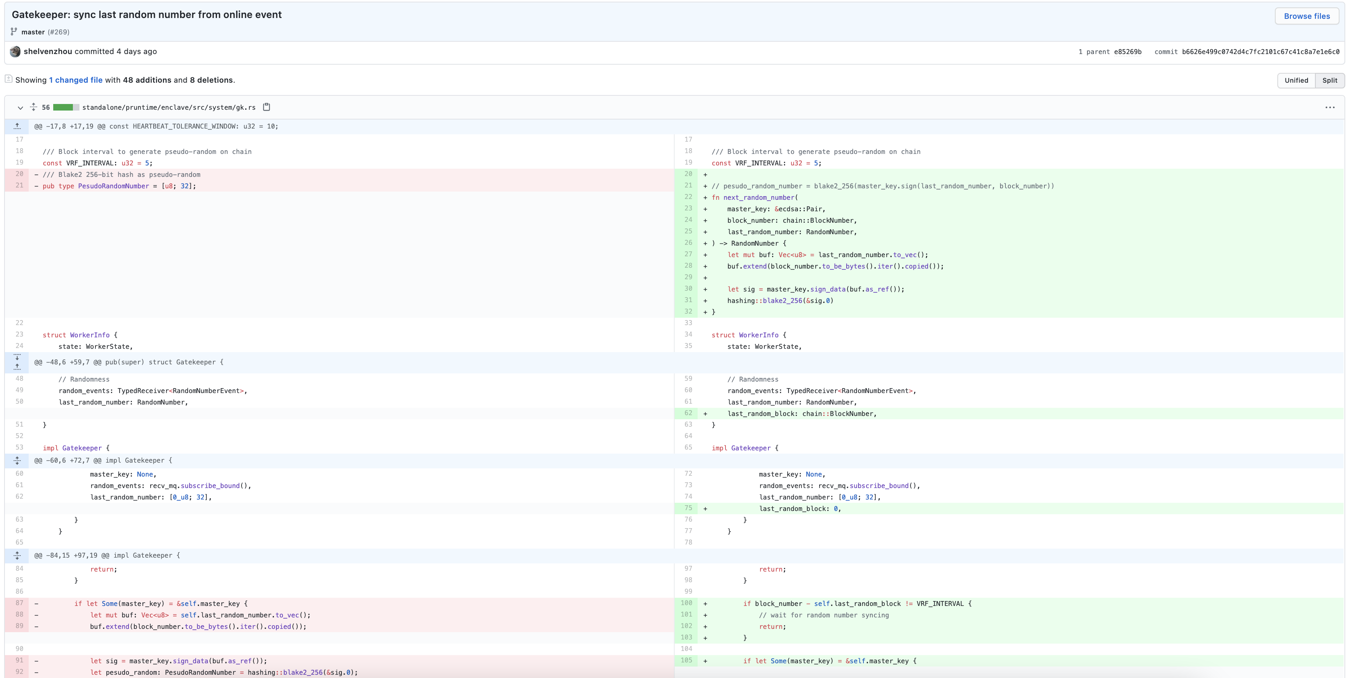Open parent commit e85269b
1351x678 pixels.
[x=1127, y=52]
